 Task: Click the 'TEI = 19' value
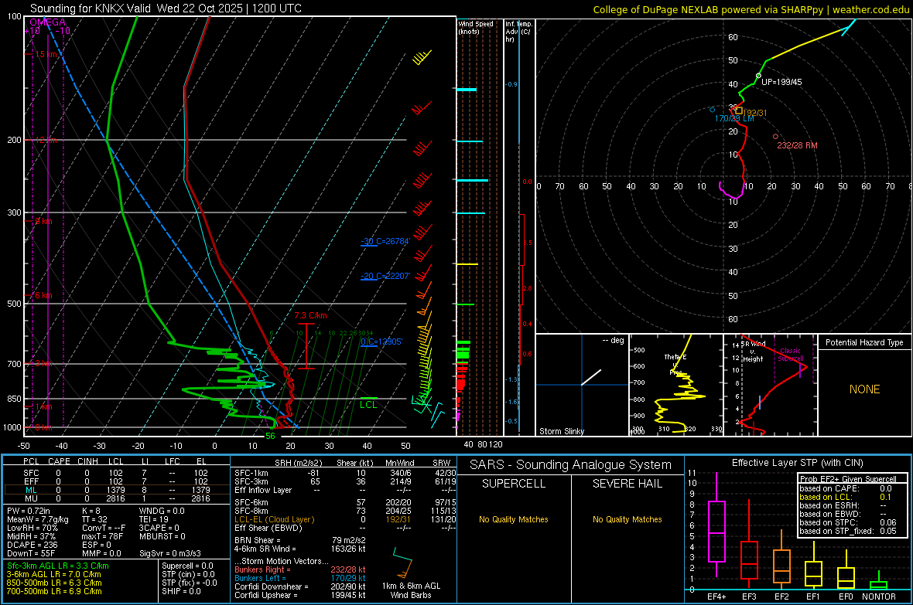[154, 519]
